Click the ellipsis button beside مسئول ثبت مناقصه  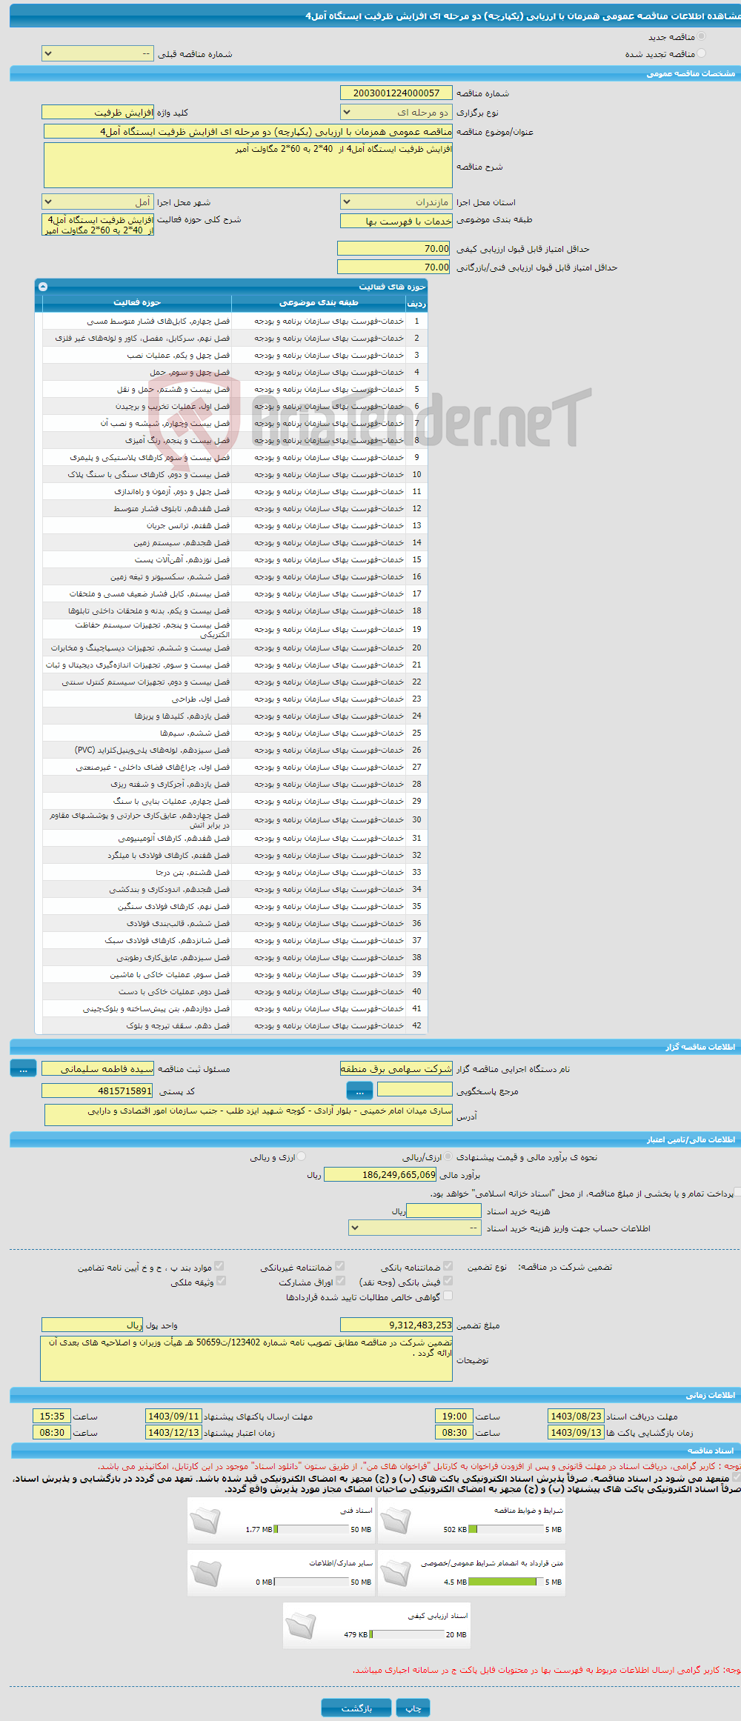(x=23, y=1068)
